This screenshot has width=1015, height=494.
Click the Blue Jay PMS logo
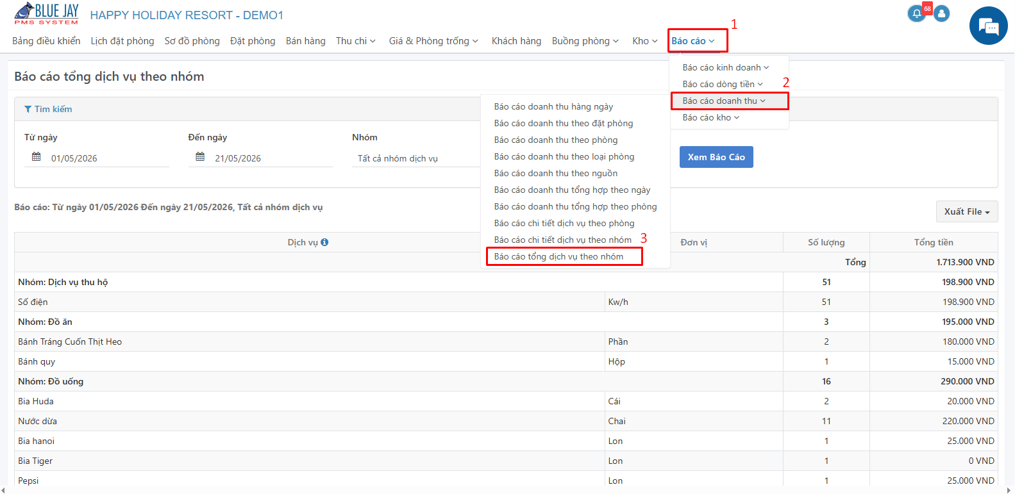coord(46,14)
